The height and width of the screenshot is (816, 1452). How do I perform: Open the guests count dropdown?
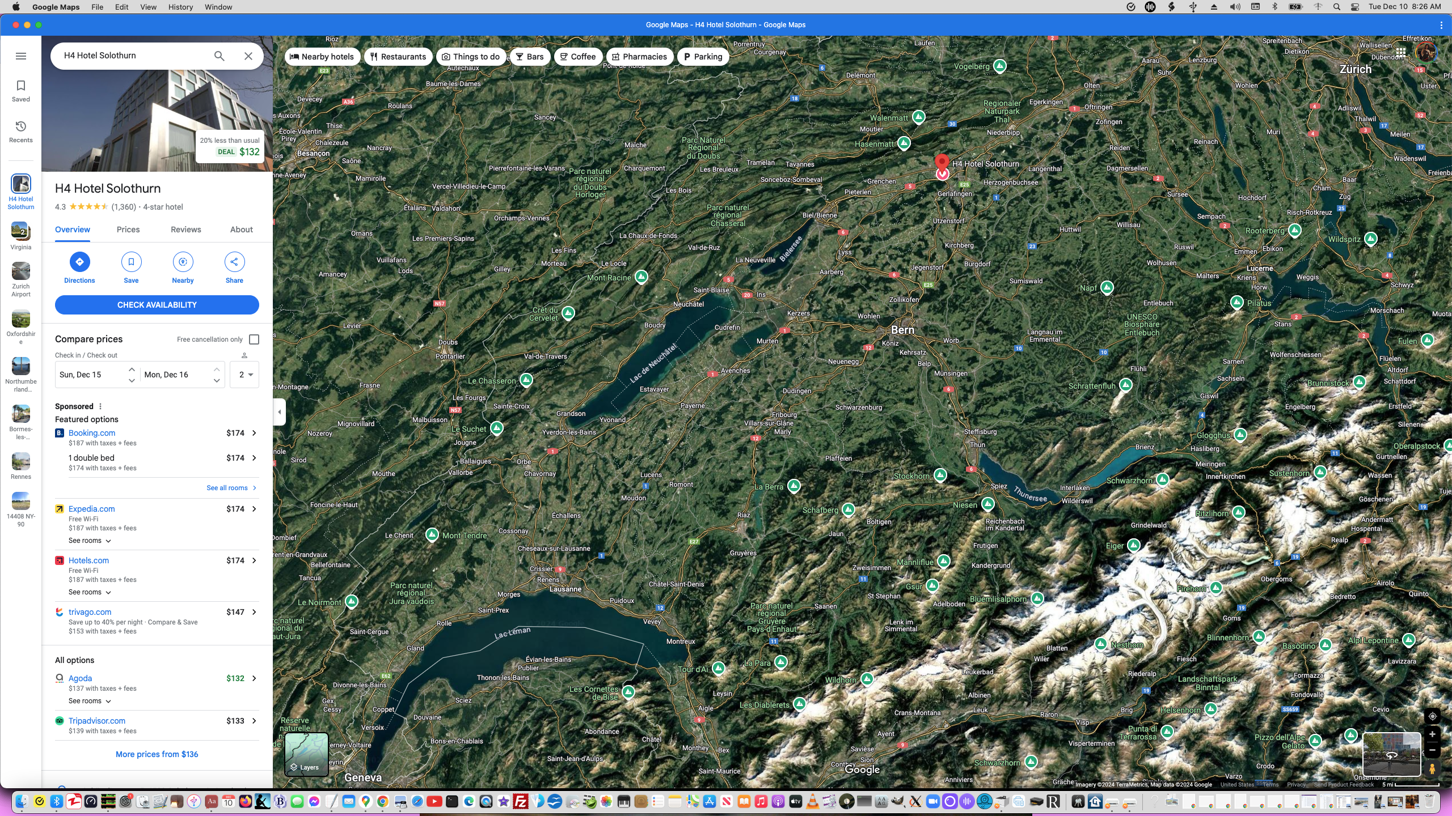245,375
